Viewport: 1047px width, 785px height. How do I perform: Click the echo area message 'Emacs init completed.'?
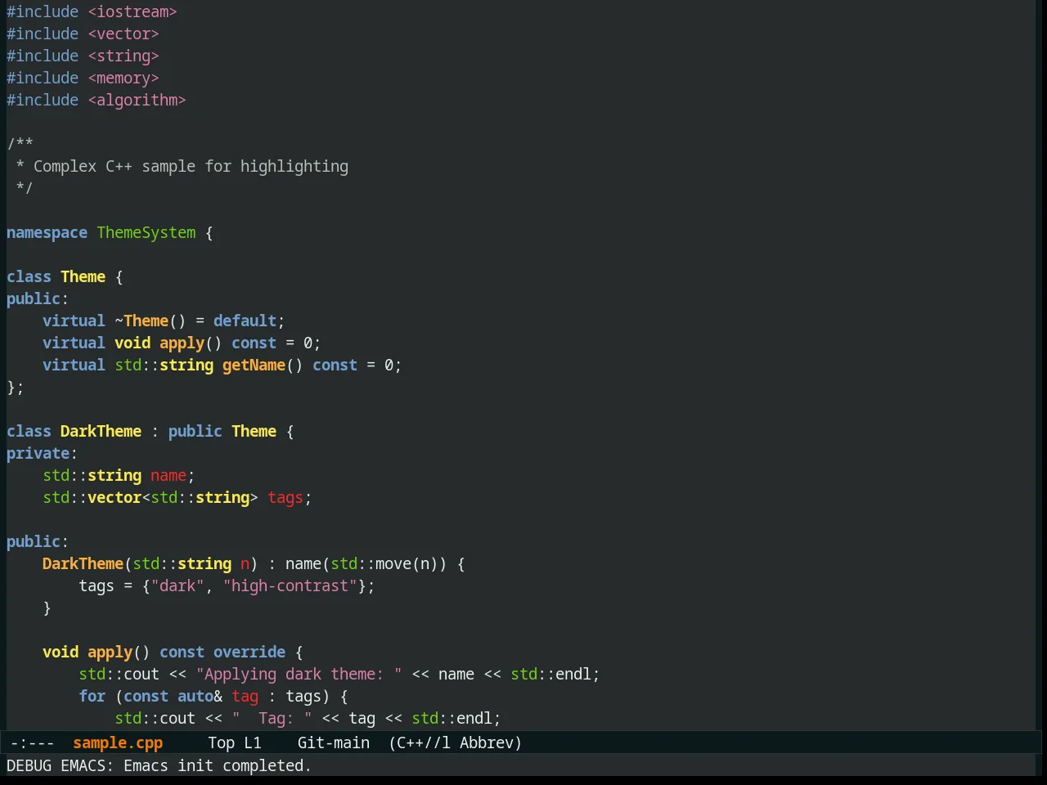point(218,765)
